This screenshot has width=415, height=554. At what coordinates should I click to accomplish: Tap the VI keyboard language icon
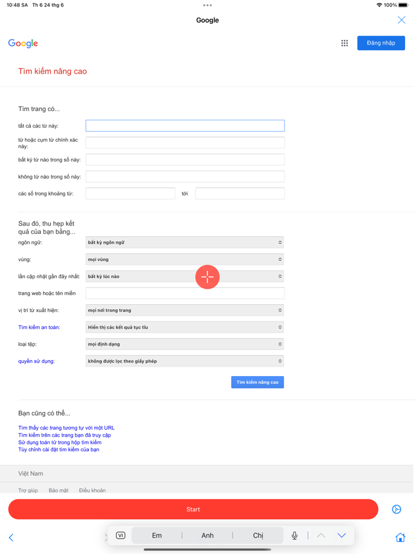coord(120,536)
